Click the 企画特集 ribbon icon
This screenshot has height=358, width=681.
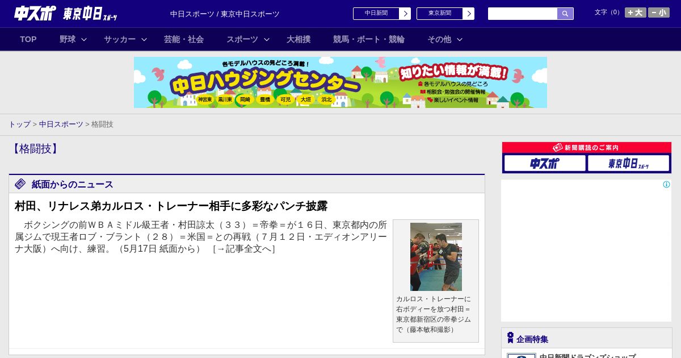[510, 338]
